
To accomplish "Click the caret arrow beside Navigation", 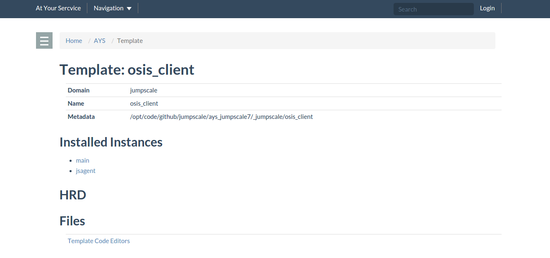I will point(129,9).
